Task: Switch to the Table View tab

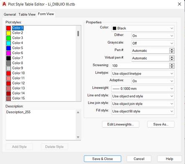Action: click(27, 14)
